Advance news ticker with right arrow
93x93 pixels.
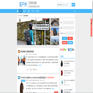pyautogui.click(x=74, y=16)
